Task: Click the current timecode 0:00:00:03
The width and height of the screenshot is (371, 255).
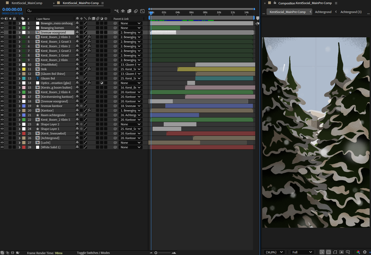Action: click(12, 9)
